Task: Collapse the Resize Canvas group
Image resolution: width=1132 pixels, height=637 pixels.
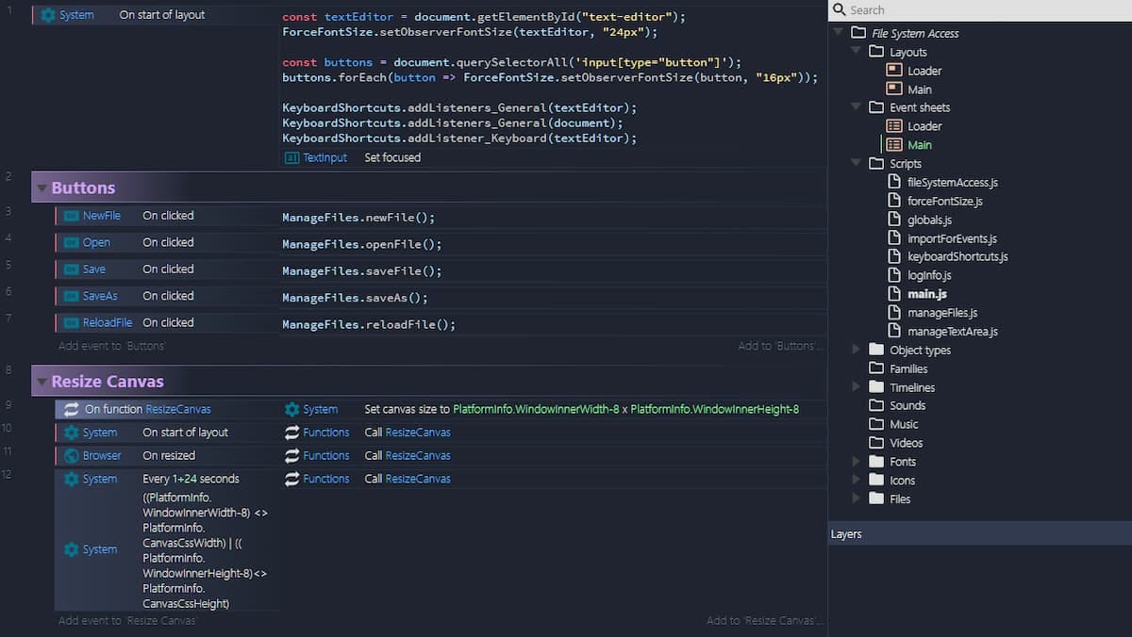Action: (x=42, y=382)
